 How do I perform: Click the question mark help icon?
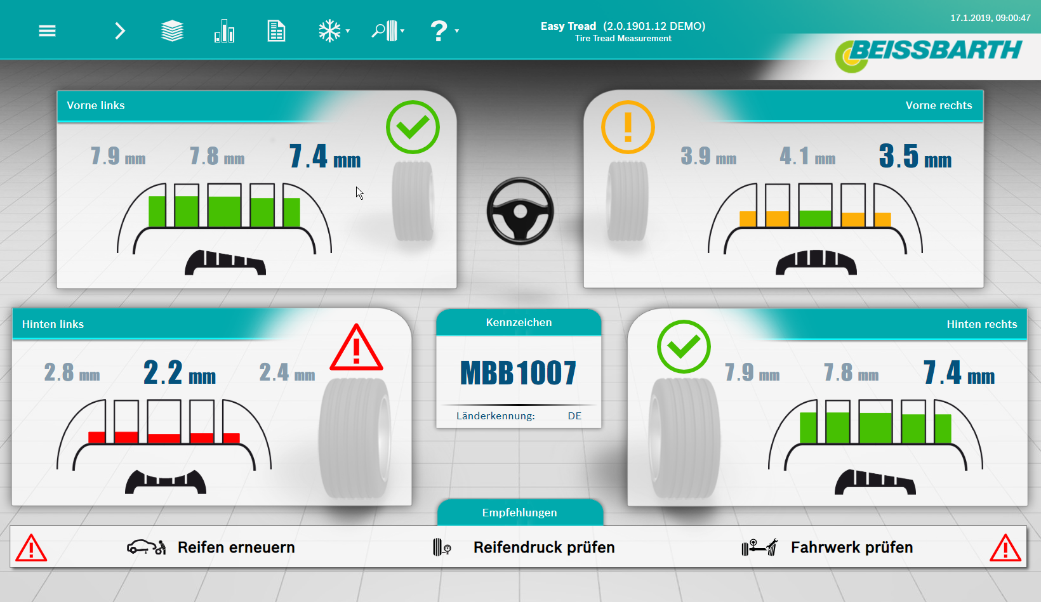coord(438,30)
